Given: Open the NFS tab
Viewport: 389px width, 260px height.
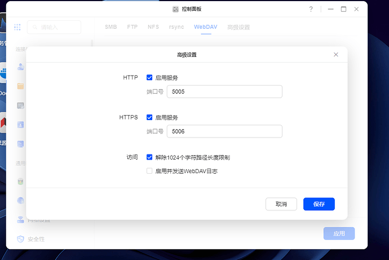Looking at the screenshot, I should 153,27.
